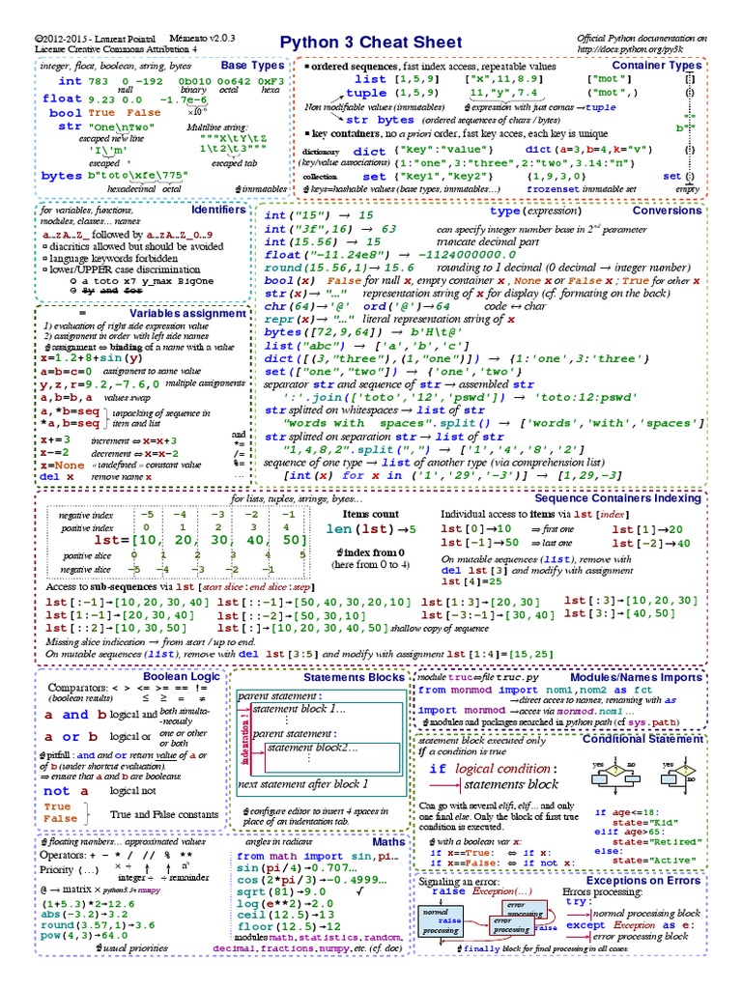Select the Conversions section heading
The image size is (742, 989).
[667, 211]
